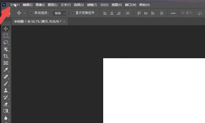Pick the Eyedropper tool
Image resolution: width=205 pixels, height=123 pixels.
click(x=6, y=70)
